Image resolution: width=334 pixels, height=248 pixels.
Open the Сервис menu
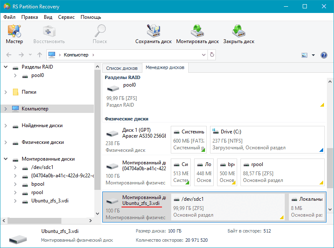coord(66,17)
